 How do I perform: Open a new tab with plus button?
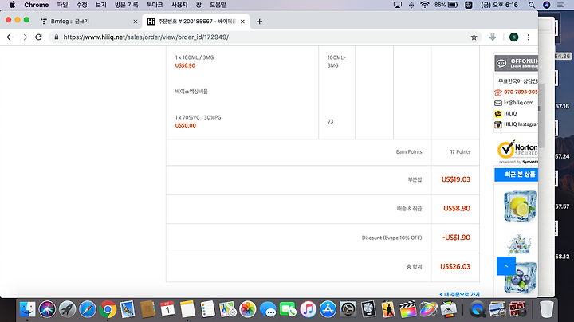tap(260, 22)
